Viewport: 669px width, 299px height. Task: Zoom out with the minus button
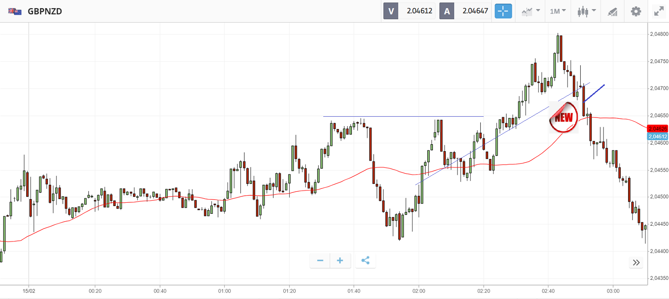pyautogui.click(x=320, y=260)
